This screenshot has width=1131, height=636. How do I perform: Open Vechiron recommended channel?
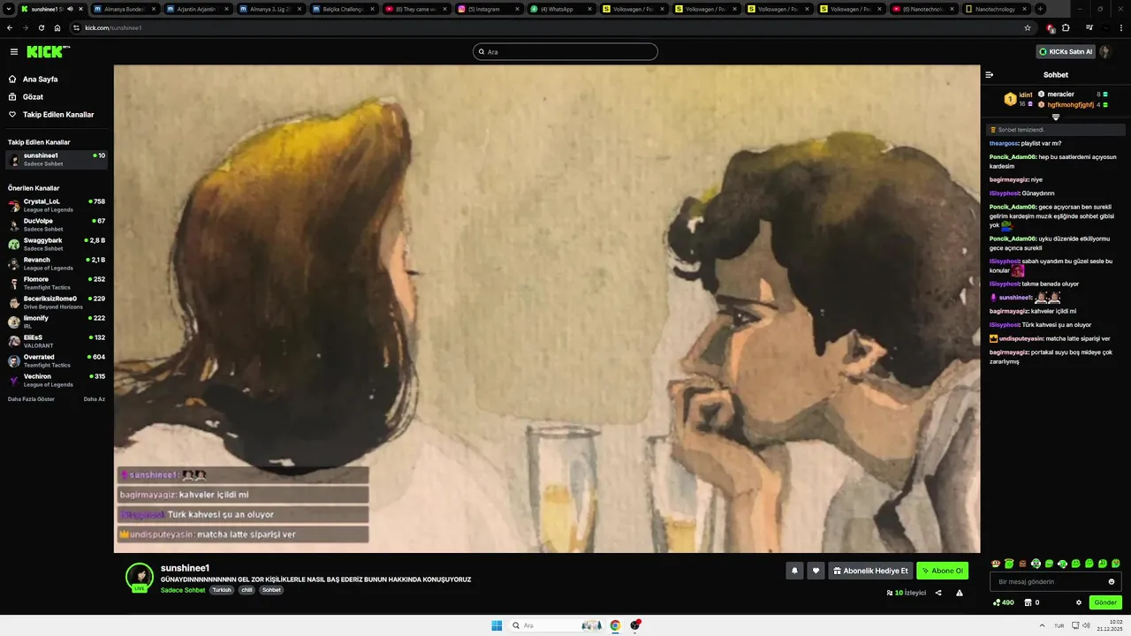tap(57, 380)
